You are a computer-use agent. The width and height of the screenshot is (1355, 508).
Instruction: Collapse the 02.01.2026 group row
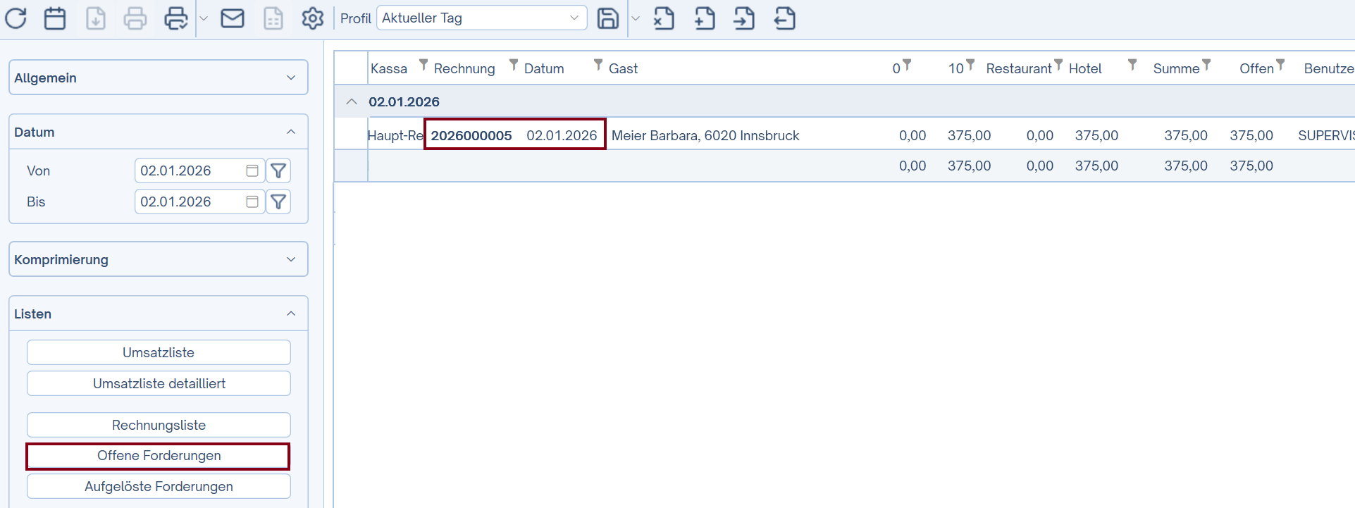coord(352,101)
